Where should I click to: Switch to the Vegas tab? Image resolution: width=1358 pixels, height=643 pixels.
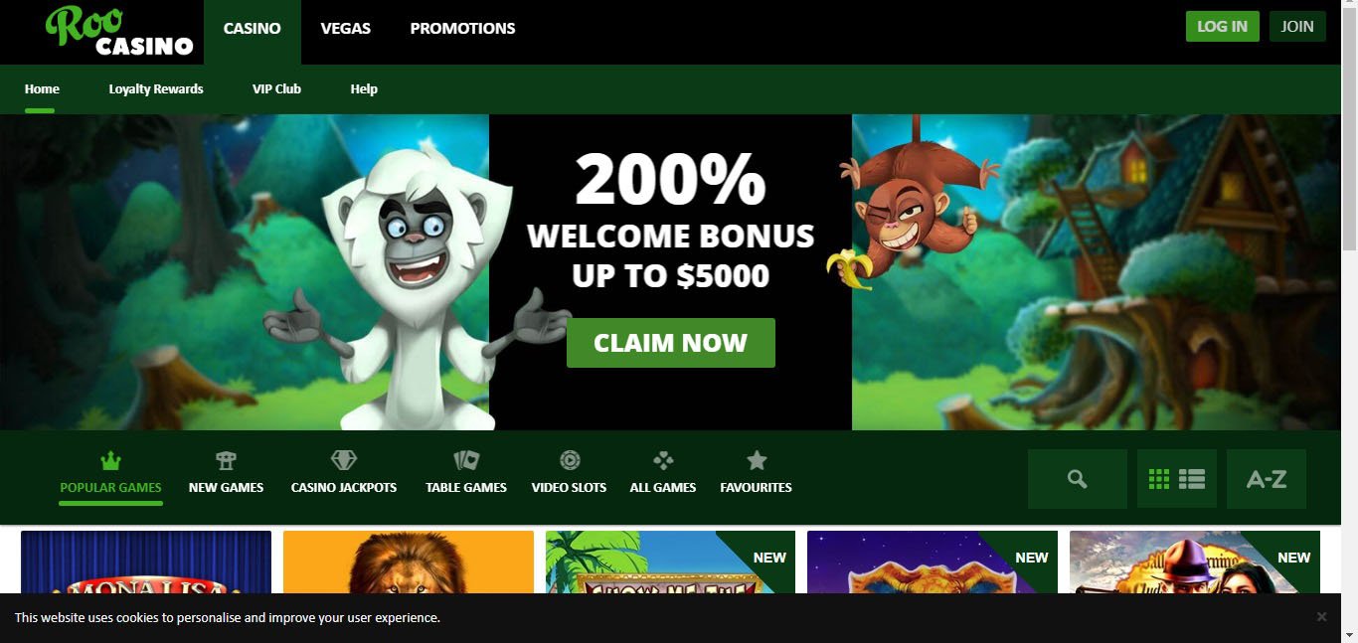346,29
